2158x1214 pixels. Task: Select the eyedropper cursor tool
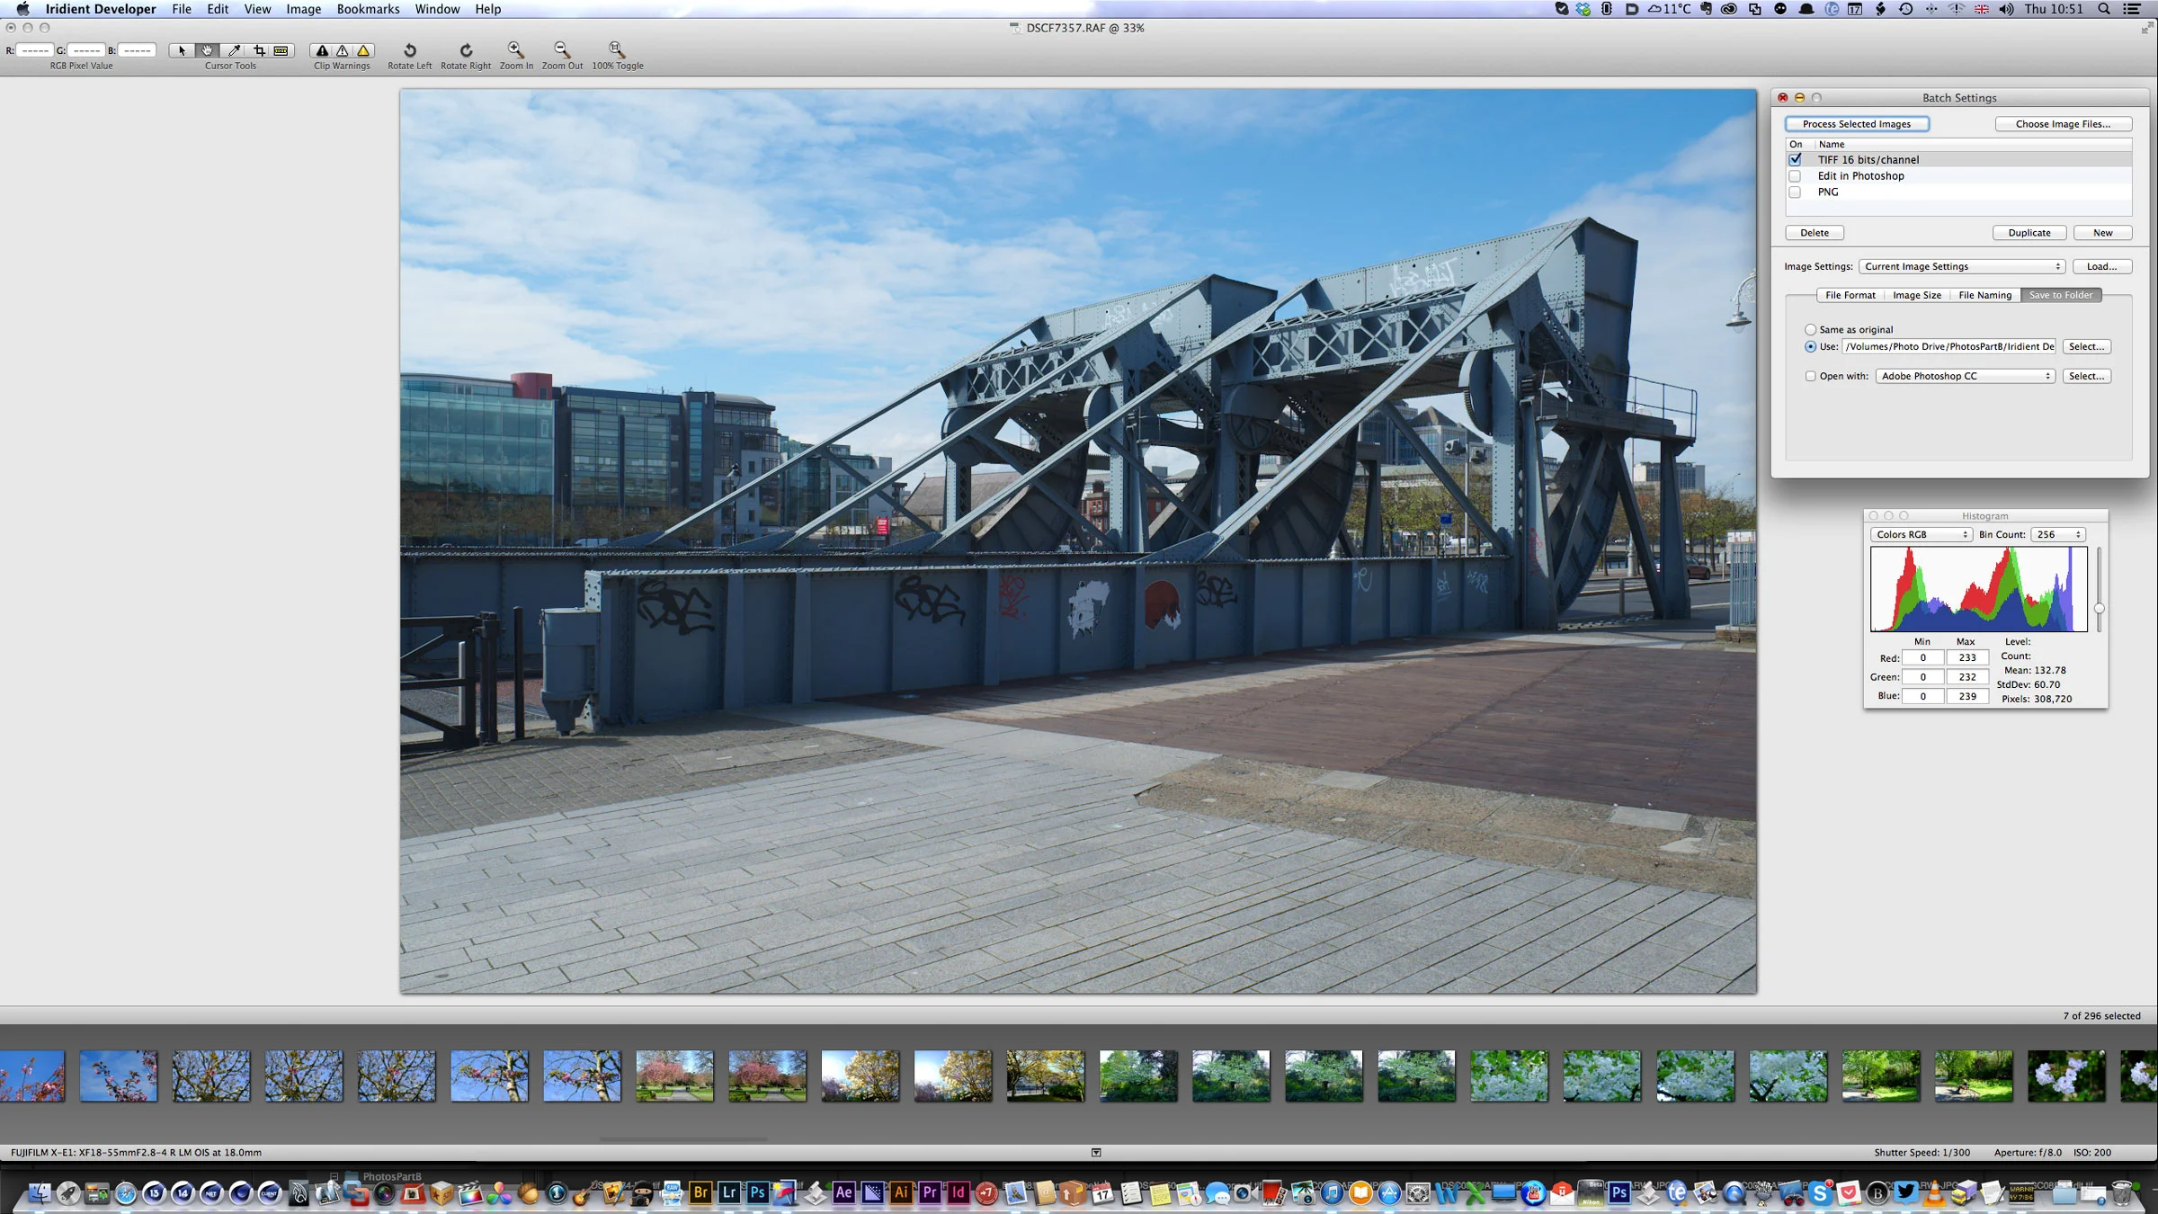click(x=234, y=50)
